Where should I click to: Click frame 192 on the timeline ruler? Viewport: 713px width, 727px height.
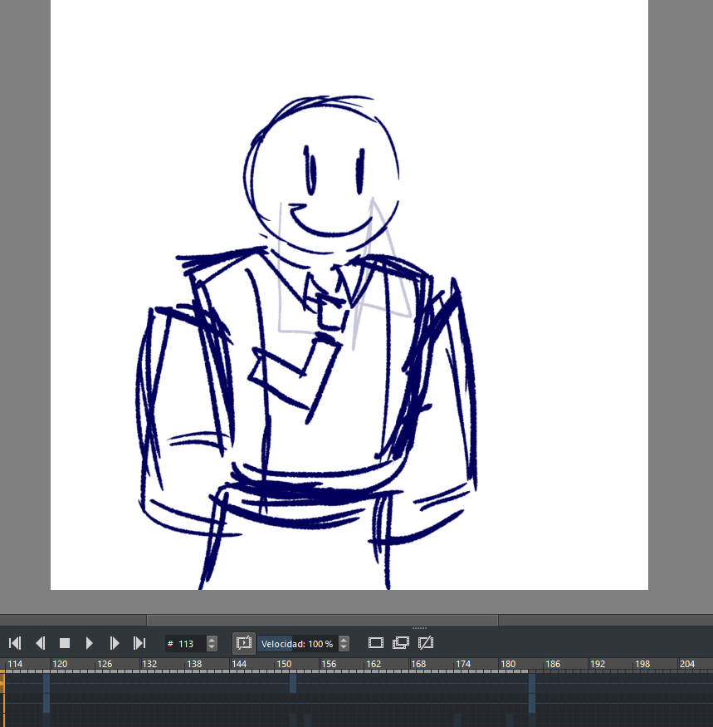(x=598, y=664)
